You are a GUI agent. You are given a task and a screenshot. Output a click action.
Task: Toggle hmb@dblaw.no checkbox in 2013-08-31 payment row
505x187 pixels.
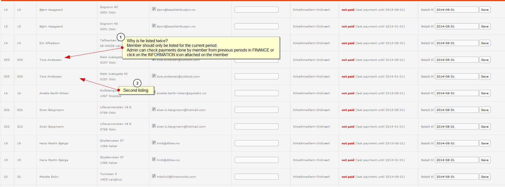(154, 143)
